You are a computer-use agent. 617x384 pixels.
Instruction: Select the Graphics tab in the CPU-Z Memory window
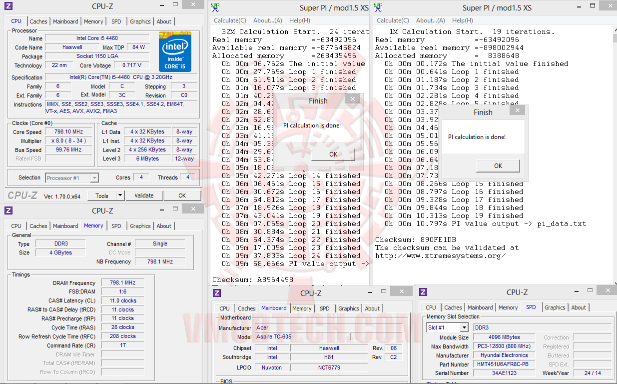coord(140,226)
